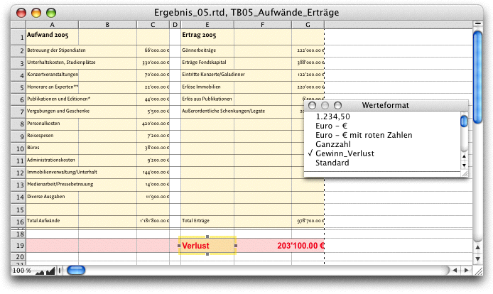This screenshot has width=493, height=294.
Task: Click the horizontal scroll right arrow
Action: click(465, 270)
